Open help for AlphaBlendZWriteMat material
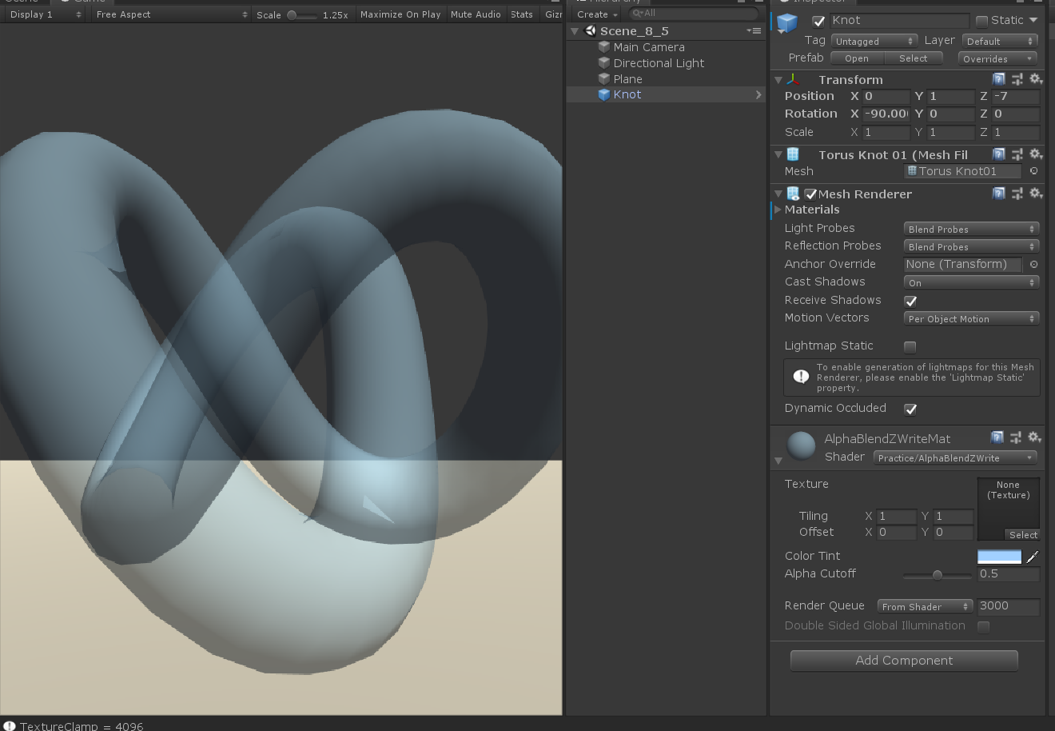This screenshot has width=1055, height=731. pos(997,437)
